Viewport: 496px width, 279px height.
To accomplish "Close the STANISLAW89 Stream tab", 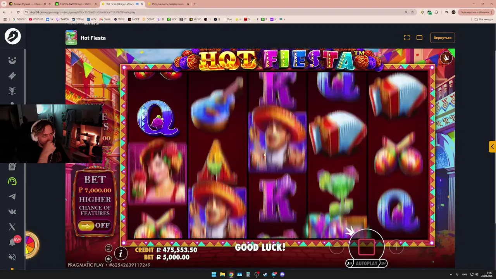I will click(x=96, y=4).
